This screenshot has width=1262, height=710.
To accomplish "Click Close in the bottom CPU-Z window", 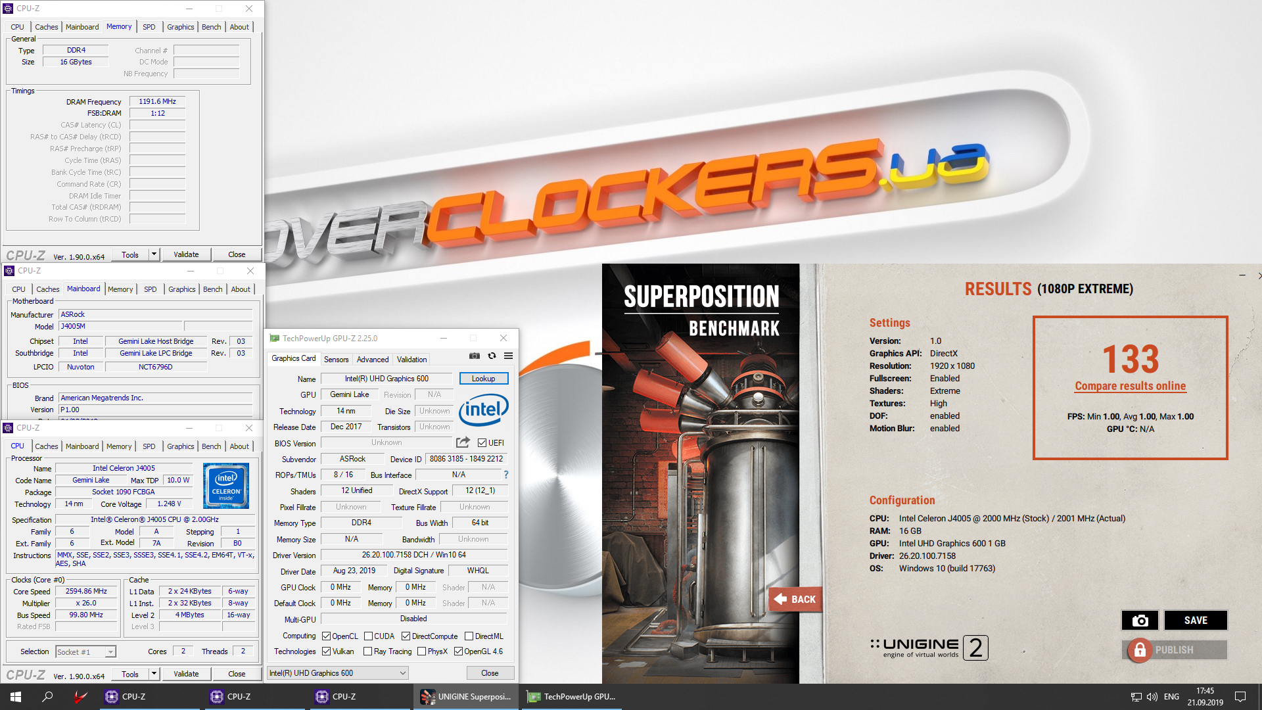I will (x=237, y=674).
